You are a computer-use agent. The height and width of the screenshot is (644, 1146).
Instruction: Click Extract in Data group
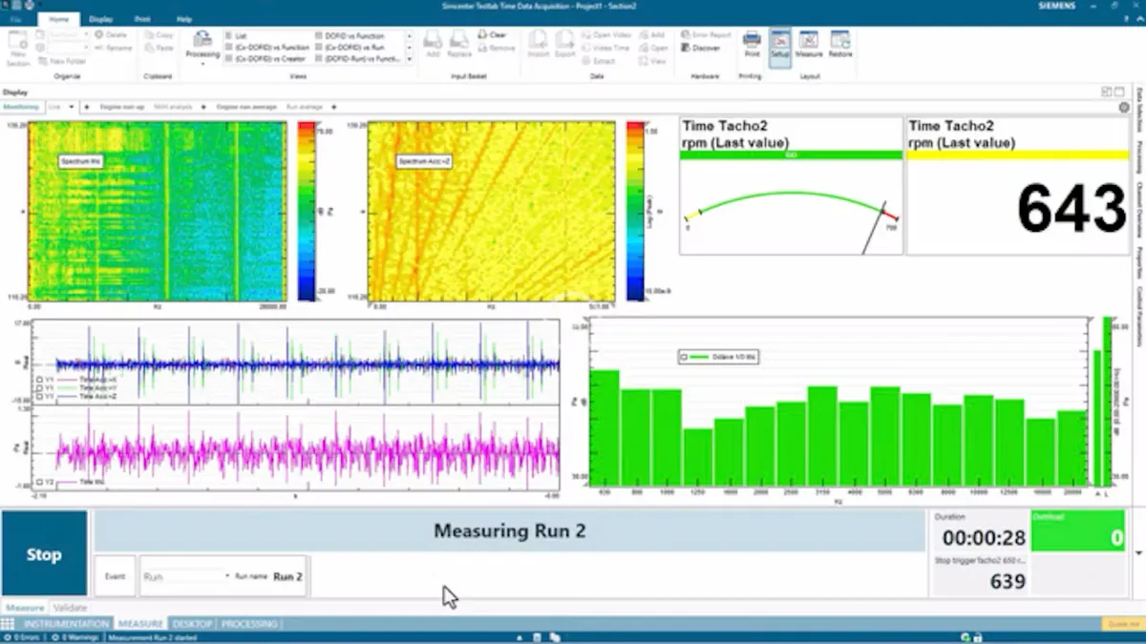coord(600,61)
